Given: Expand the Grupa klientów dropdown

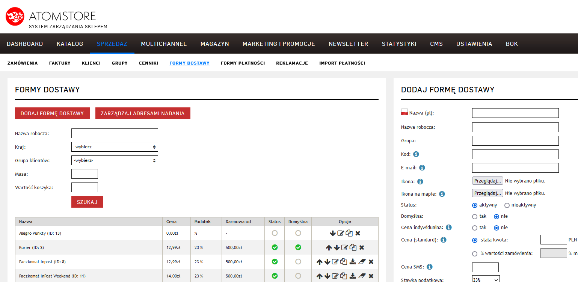Looking at the screenshot, I should [x=115, y=161].
